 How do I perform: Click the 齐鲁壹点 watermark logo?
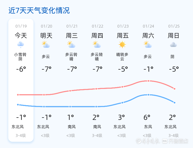[x=179, y=141]
